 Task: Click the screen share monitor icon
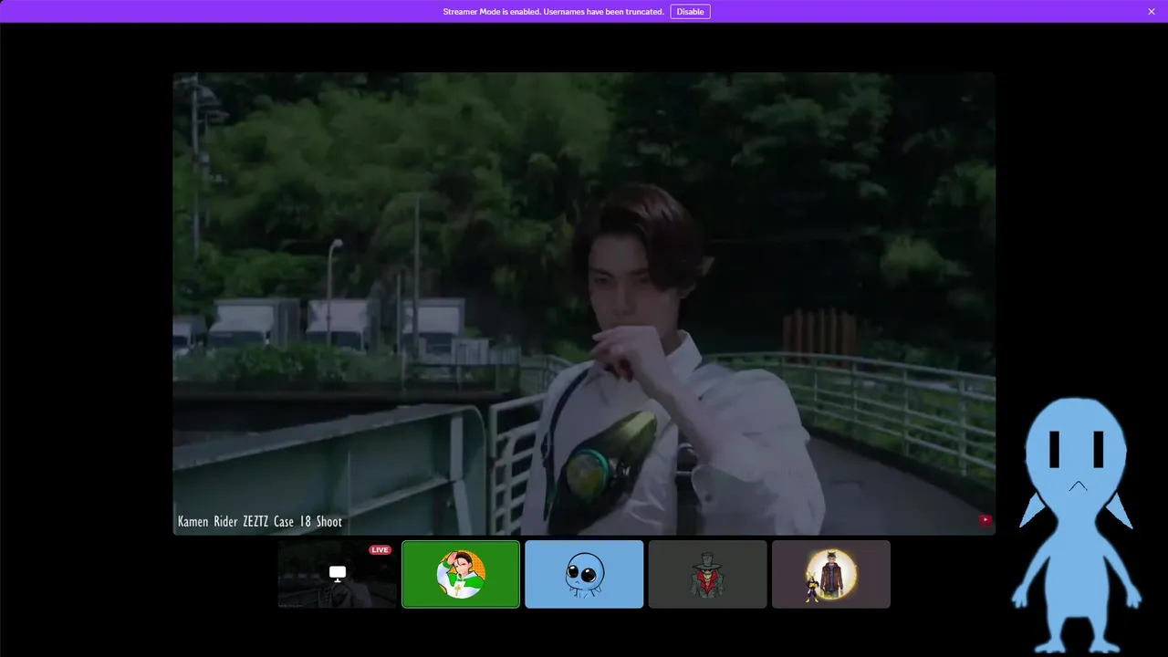click(x=338, y=574)
